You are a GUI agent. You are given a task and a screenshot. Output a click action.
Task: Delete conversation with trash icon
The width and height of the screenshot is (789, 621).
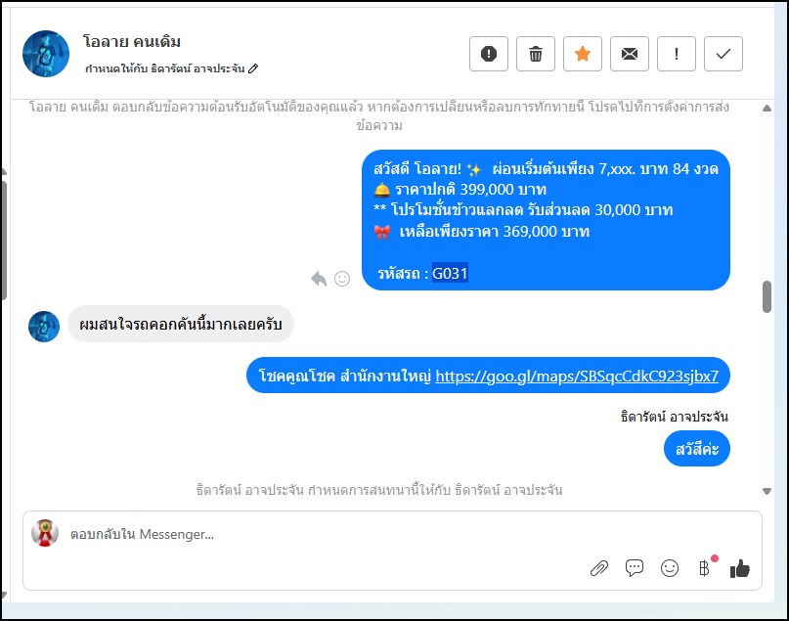pos(536,54)
